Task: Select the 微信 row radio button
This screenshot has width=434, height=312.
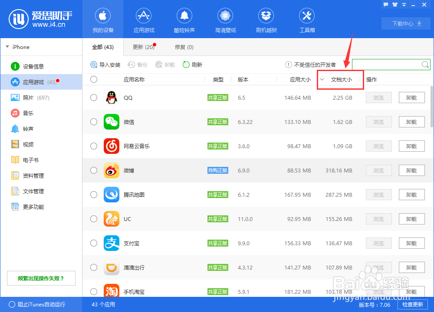Action: click(94, 122)
